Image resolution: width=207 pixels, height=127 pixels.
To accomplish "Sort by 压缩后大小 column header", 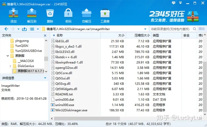I will tap(139, 35).
